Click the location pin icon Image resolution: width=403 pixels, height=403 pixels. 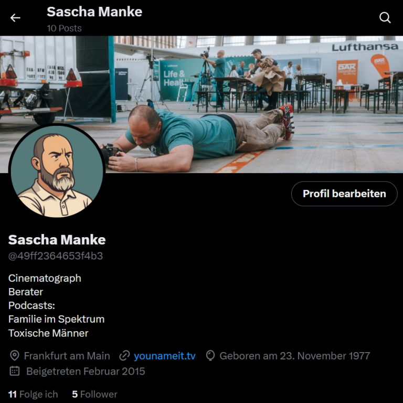(14, 356)
